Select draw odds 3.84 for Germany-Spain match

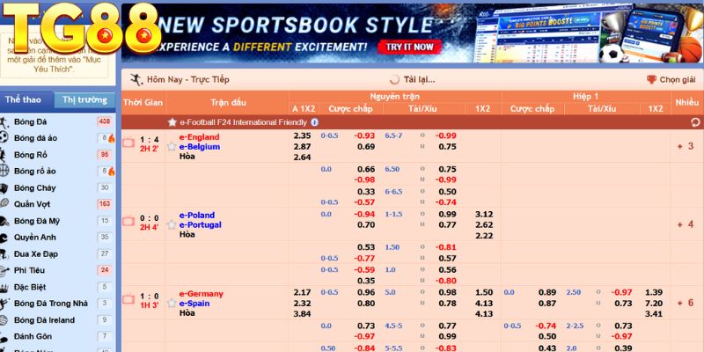click(302, 314)
